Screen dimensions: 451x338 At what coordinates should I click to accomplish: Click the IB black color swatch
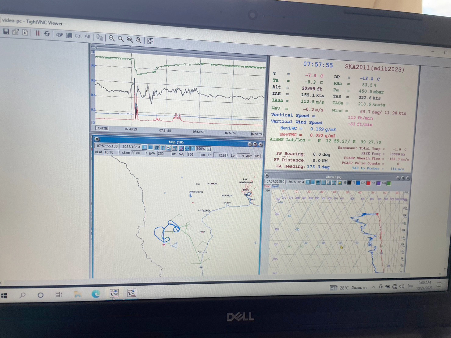pos(350,183)
